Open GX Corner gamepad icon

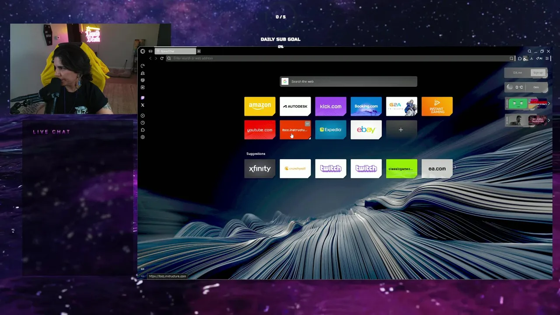150,51
